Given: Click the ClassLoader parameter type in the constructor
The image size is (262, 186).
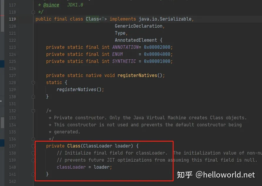Looking at the screenshot, I should click(98, 146).
